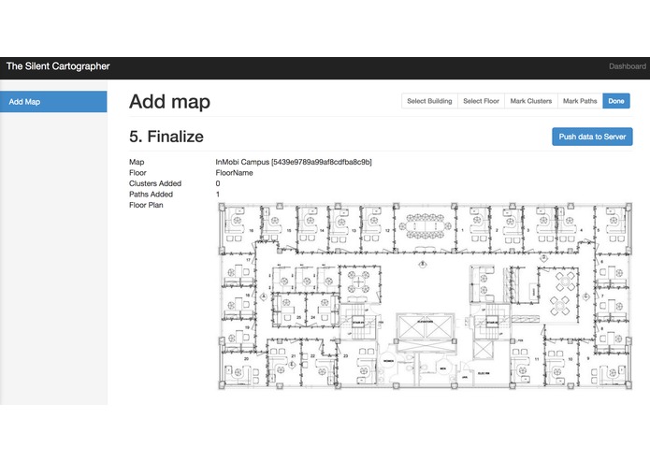This screenshot has height=462, width=650.
Task: Switch to the Select Floor step
Action: pos(481,101)
